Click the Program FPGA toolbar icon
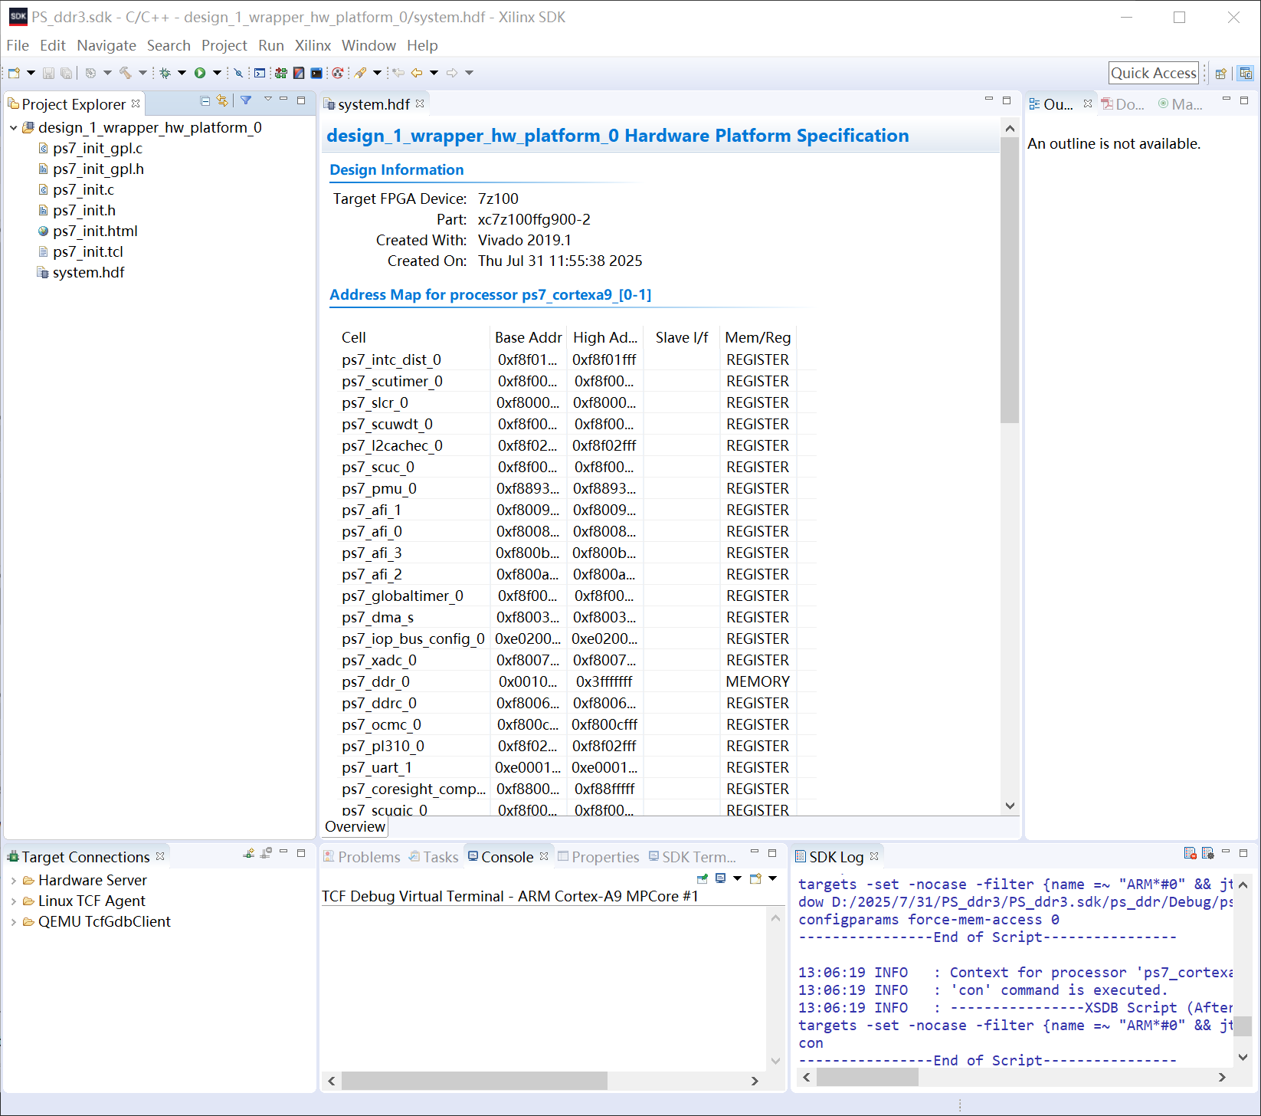1261x1116 pixels. tap(281, 73)
